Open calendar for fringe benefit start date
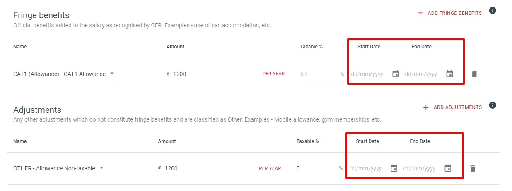 tap(396, 74)
